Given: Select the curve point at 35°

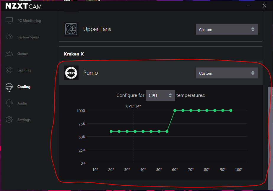Looking at the screenshot, I should (135, 131).
